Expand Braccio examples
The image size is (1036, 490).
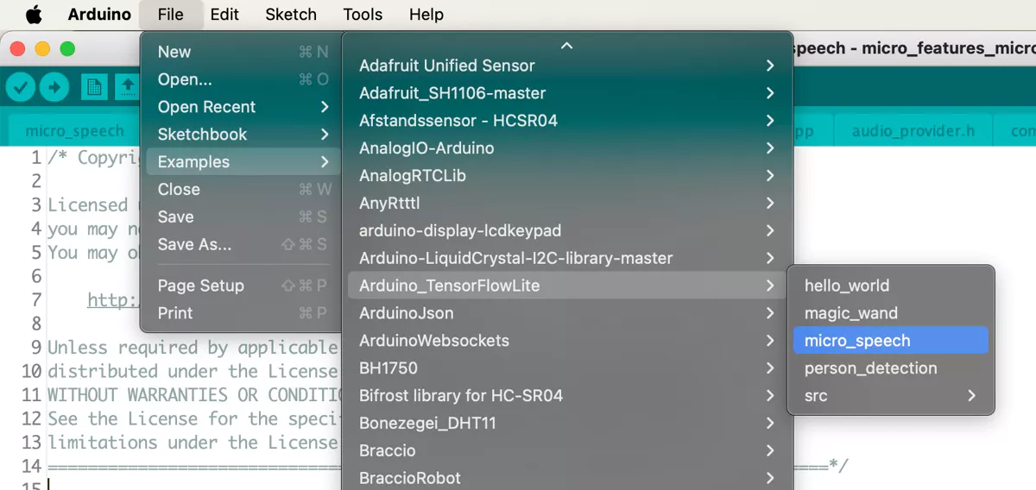tap(567, 451)
